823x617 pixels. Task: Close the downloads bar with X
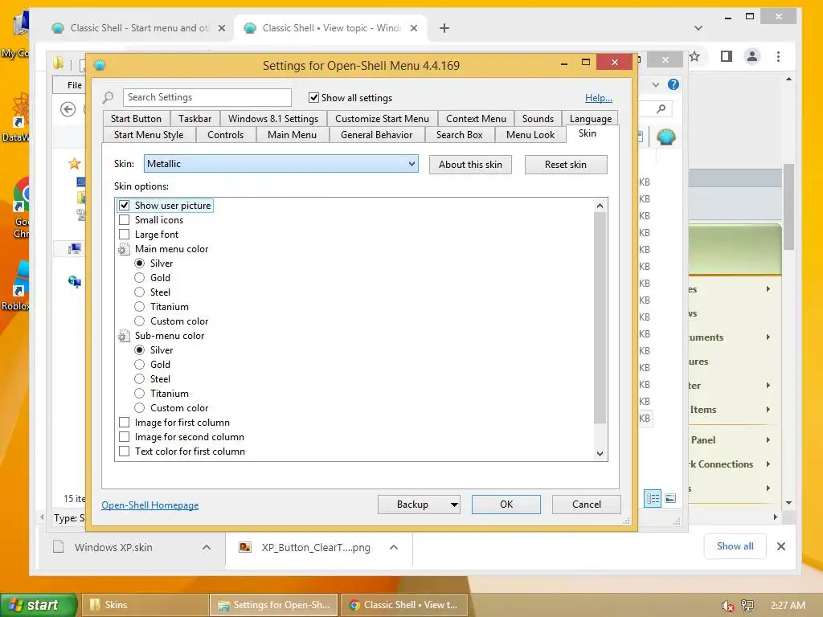[x=781, y=546]
